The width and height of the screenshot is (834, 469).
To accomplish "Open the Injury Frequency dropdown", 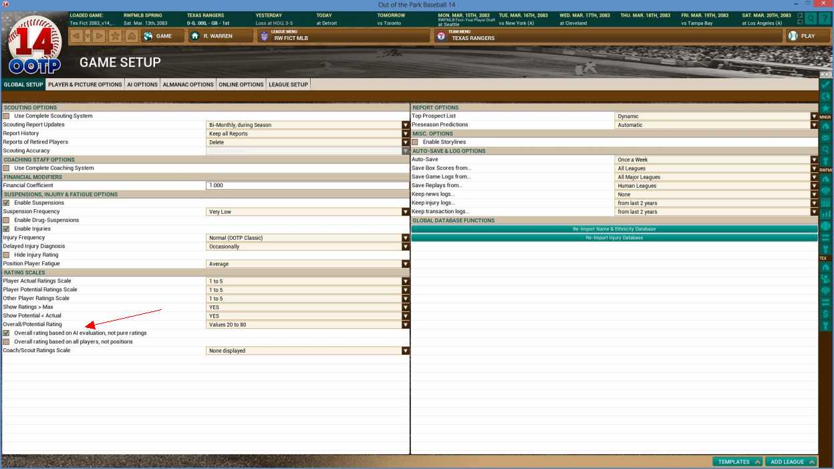I will tap(308, 238).
